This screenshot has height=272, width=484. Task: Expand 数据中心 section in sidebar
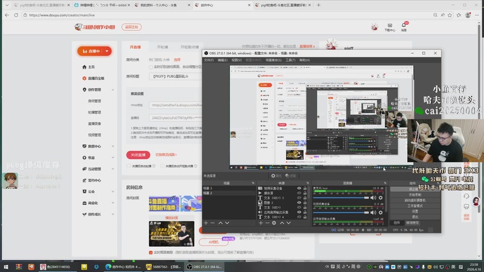tap(113, 146)
